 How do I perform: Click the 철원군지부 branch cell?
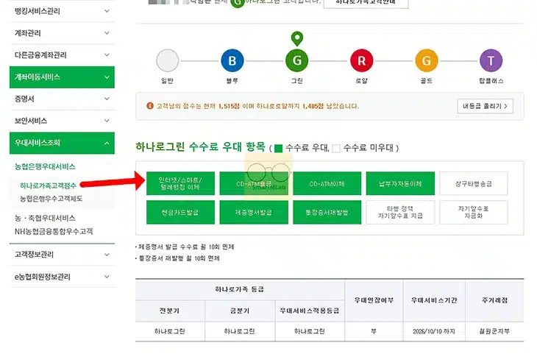[494, 331]
